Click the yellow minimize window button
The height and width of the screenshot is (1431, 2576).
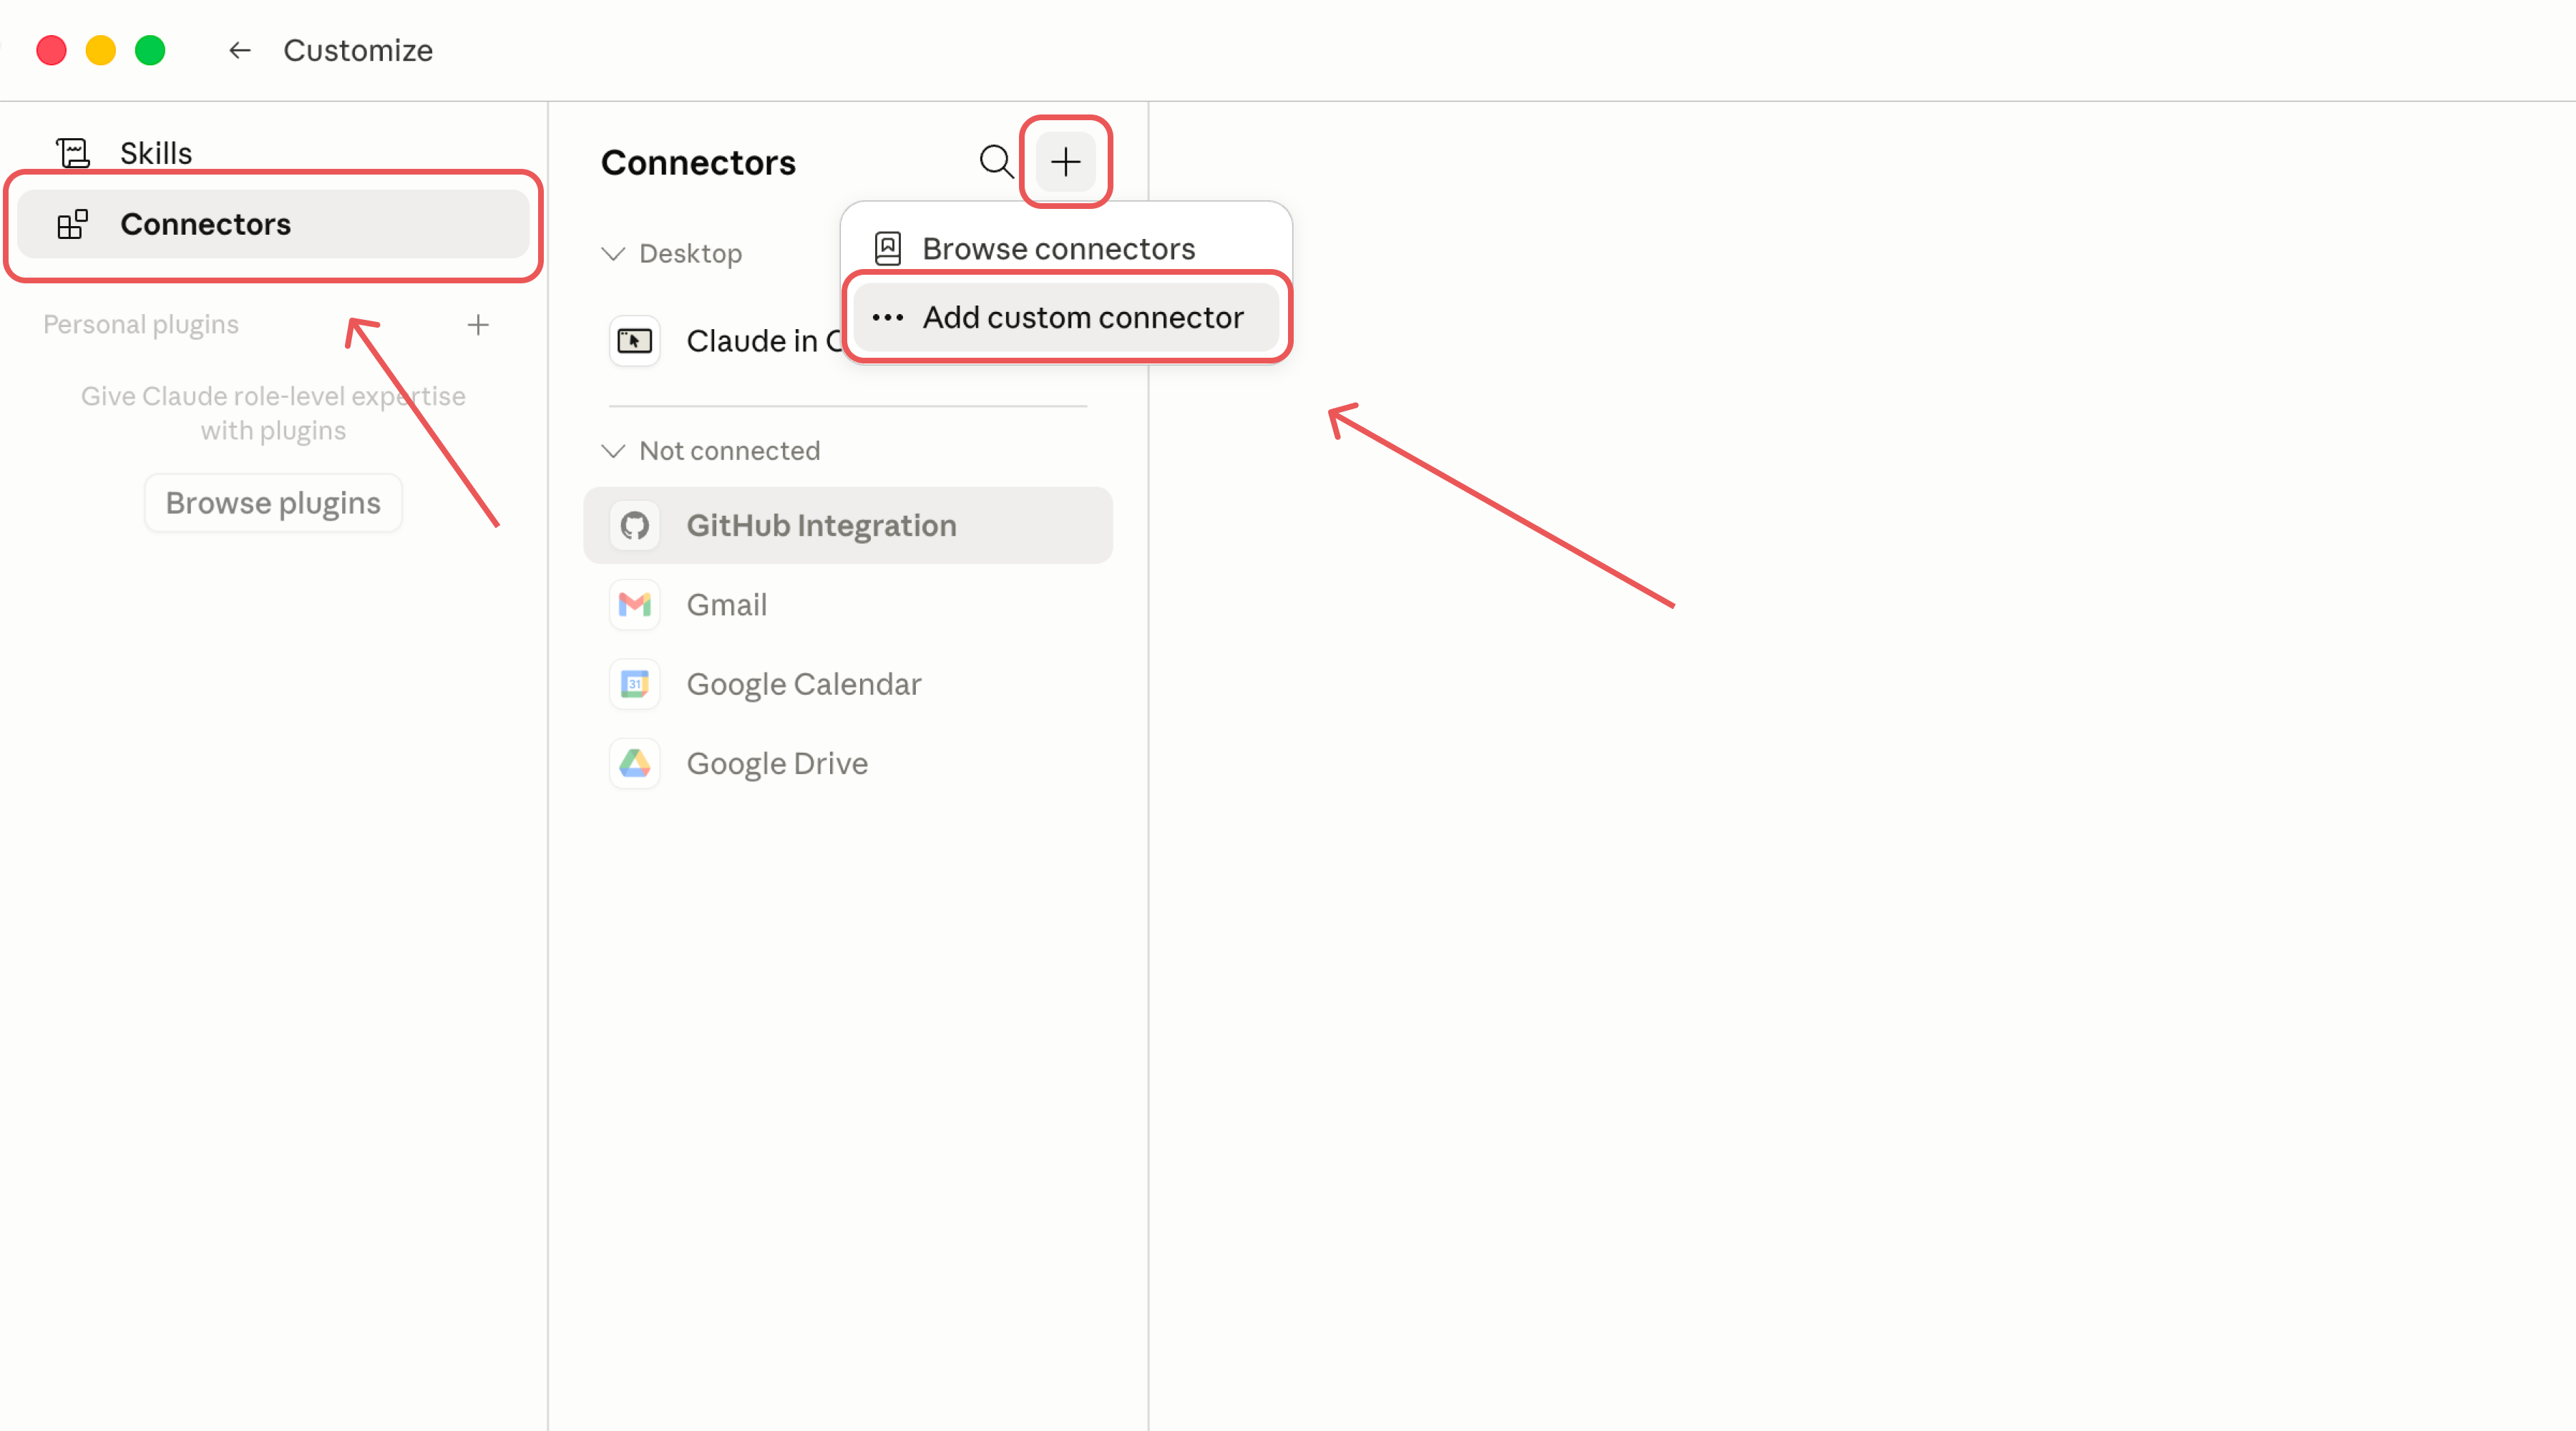[100, 50]
